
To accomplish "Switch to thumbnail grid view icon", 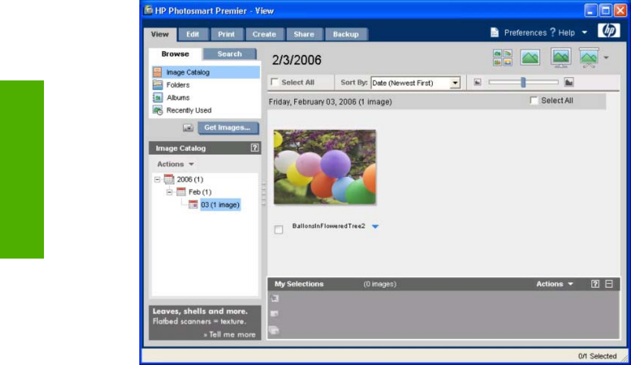I will [502, 58].
